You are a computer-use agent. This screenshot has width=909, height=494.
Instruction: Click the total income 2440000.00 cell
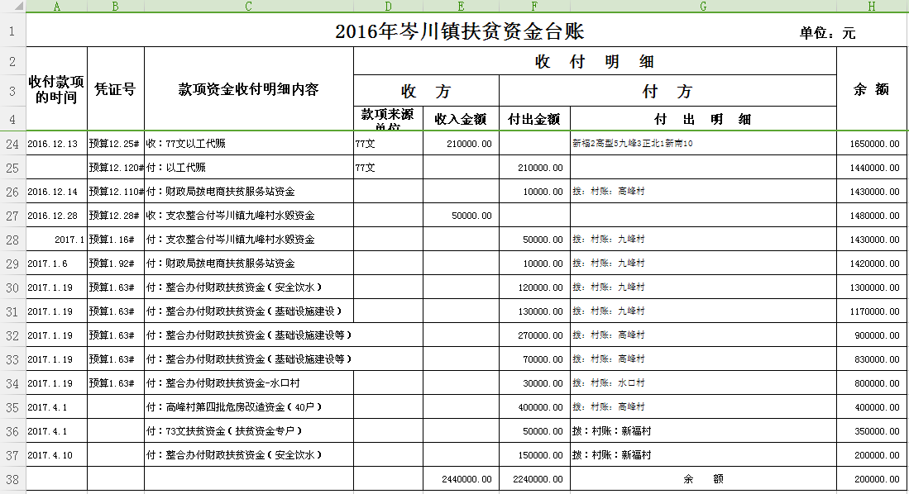click(462, 479)
